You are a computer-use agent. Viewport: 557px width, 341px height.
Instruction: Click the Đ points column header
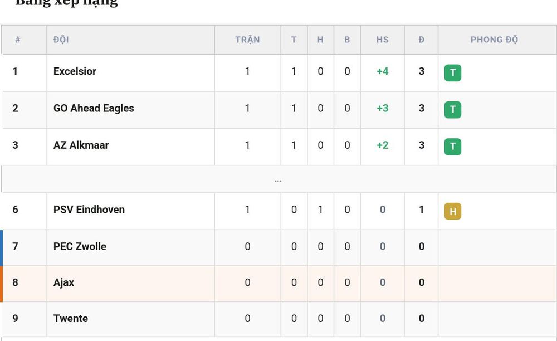point(421,40)
